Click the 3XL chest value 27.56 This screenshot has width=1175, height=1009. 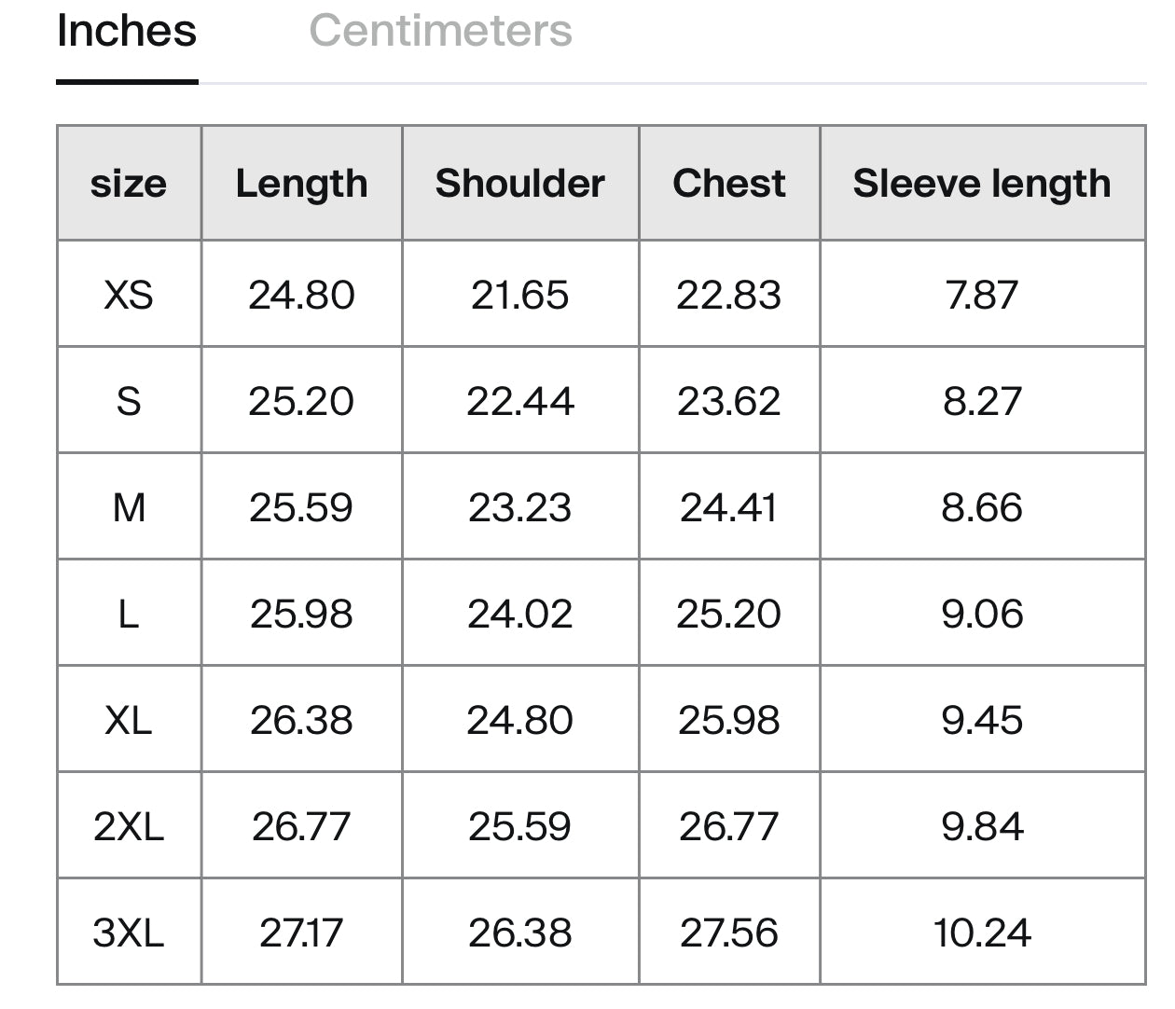[728, 933]
